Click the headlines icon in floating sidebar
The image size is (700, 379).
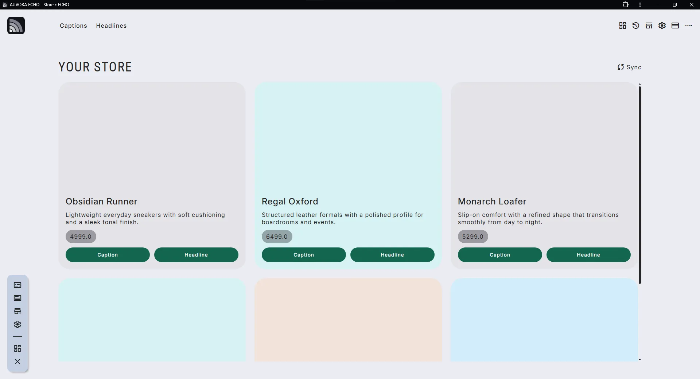pos(17,298)
